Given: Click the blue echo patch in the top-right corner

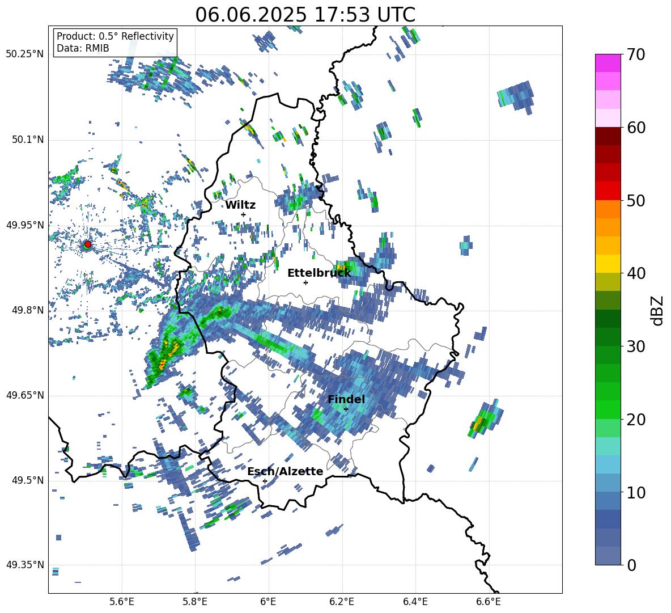Looking at the screenshot, I should [516, 97].
